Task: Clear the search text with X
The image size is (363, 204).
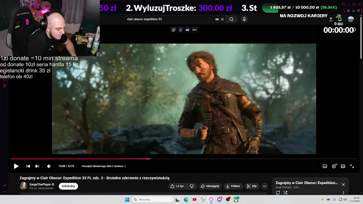Action: click(x=222, y=19)
